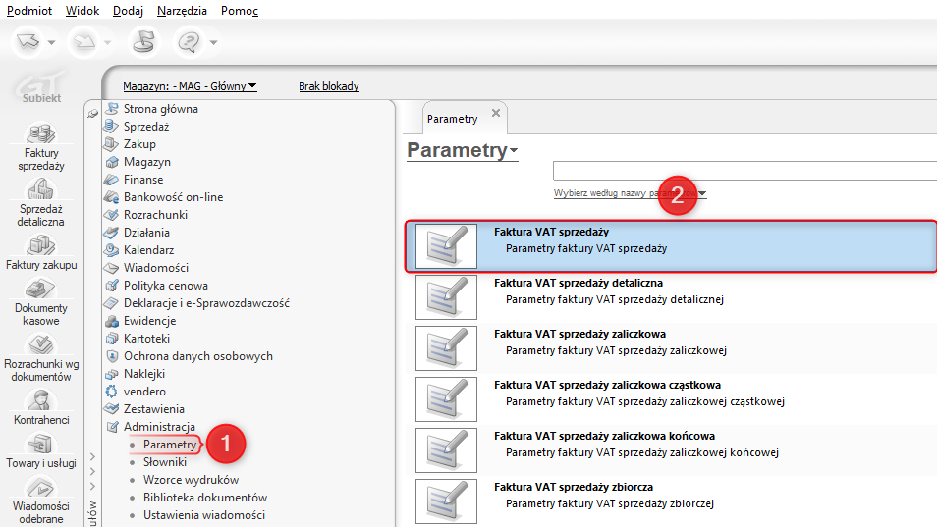Click the pin icon beside Strona główna
937x527 pixels.
click(x=93, y=113)
